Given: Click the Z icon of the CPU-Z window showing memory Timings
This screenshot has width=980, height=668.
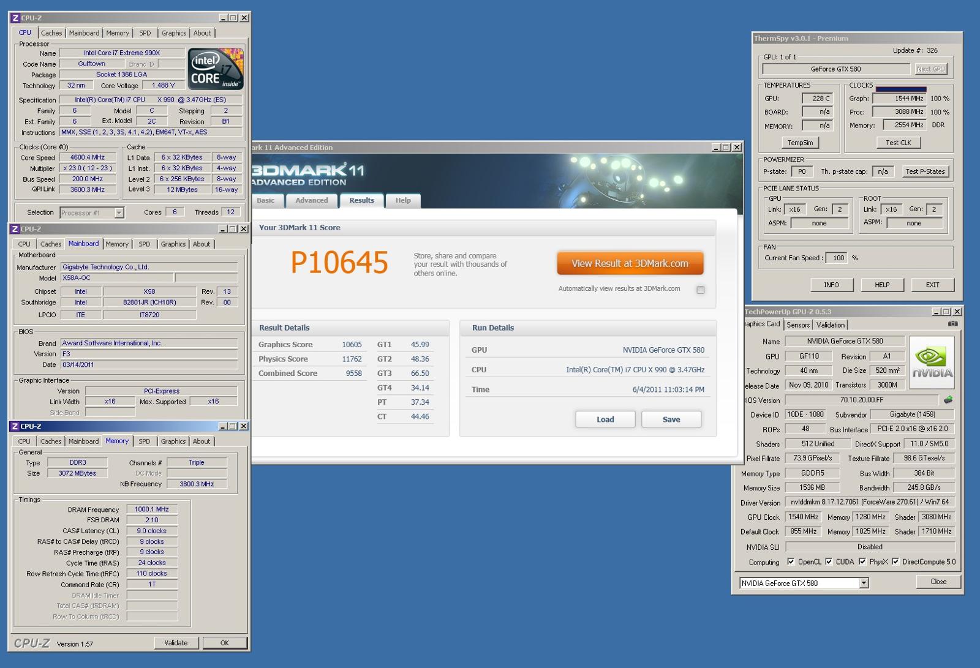Looking at the screenshot, I should click(15, 426).
